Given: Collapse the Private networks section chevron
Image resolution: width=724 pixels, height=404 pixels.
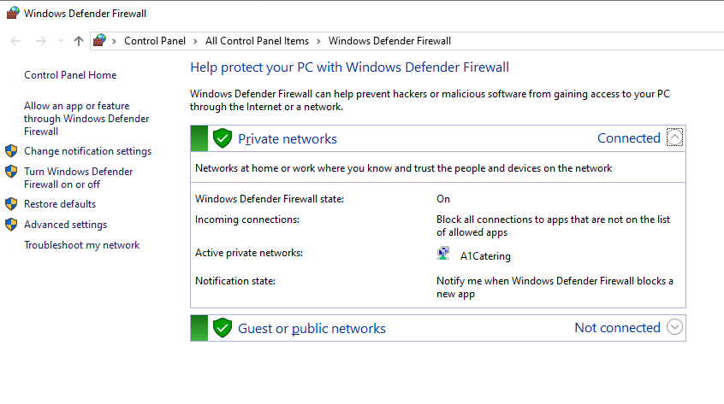Looking at the screenshot, I should (x=674, y=138).
